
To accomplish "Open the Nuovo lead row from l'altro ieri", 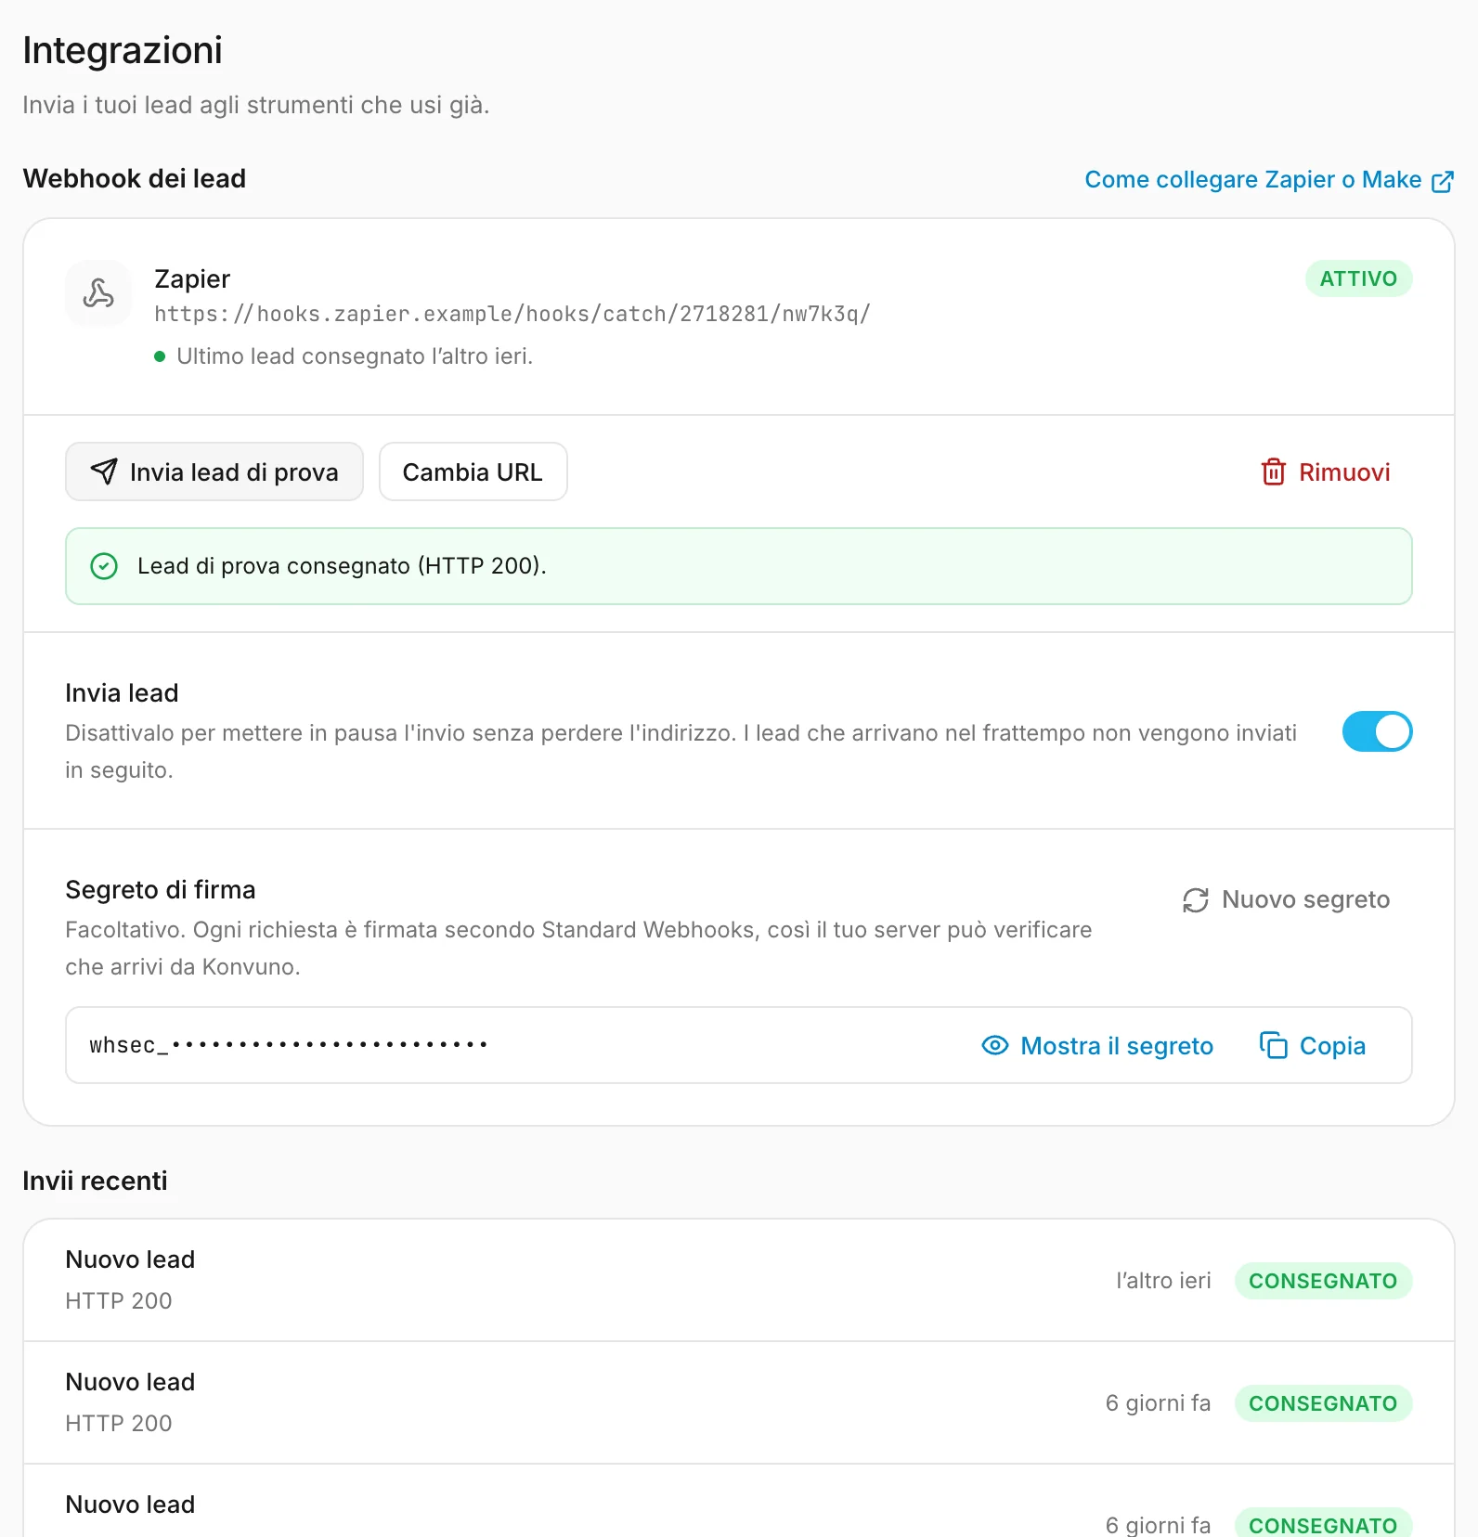I will tap(739, 1280).
